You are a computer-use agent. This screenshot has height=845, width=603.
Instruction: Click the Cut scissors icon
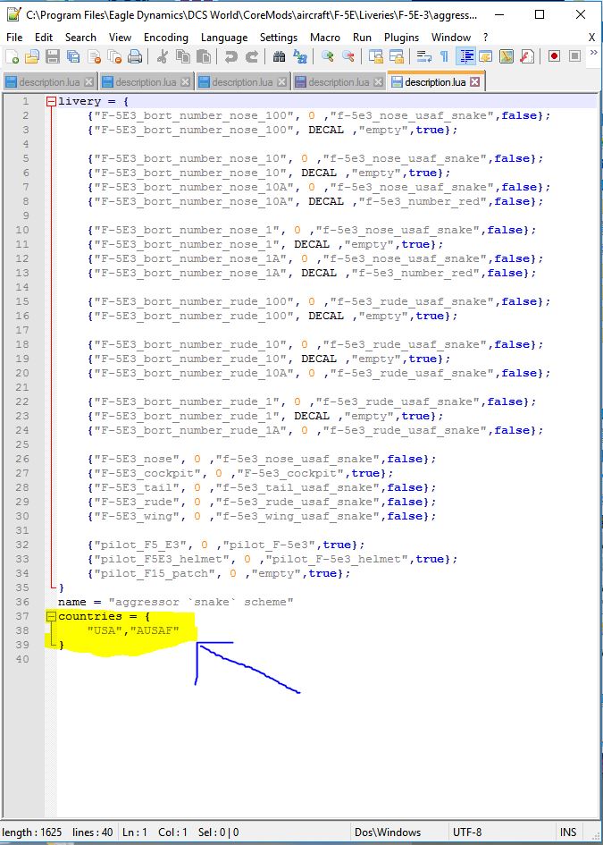(163, 56)
